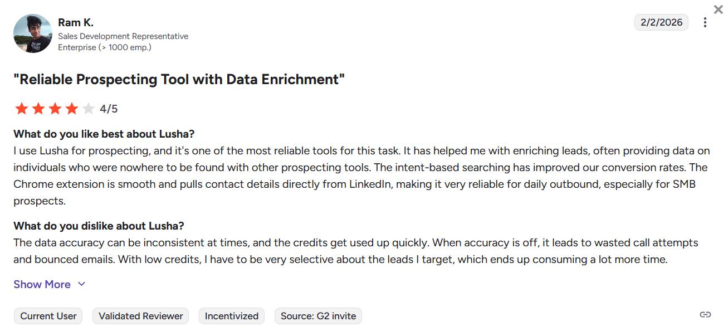The height and width of the screenshot is (336, 728).
Task: Select the Current User tag
Action: click(48, 316)
